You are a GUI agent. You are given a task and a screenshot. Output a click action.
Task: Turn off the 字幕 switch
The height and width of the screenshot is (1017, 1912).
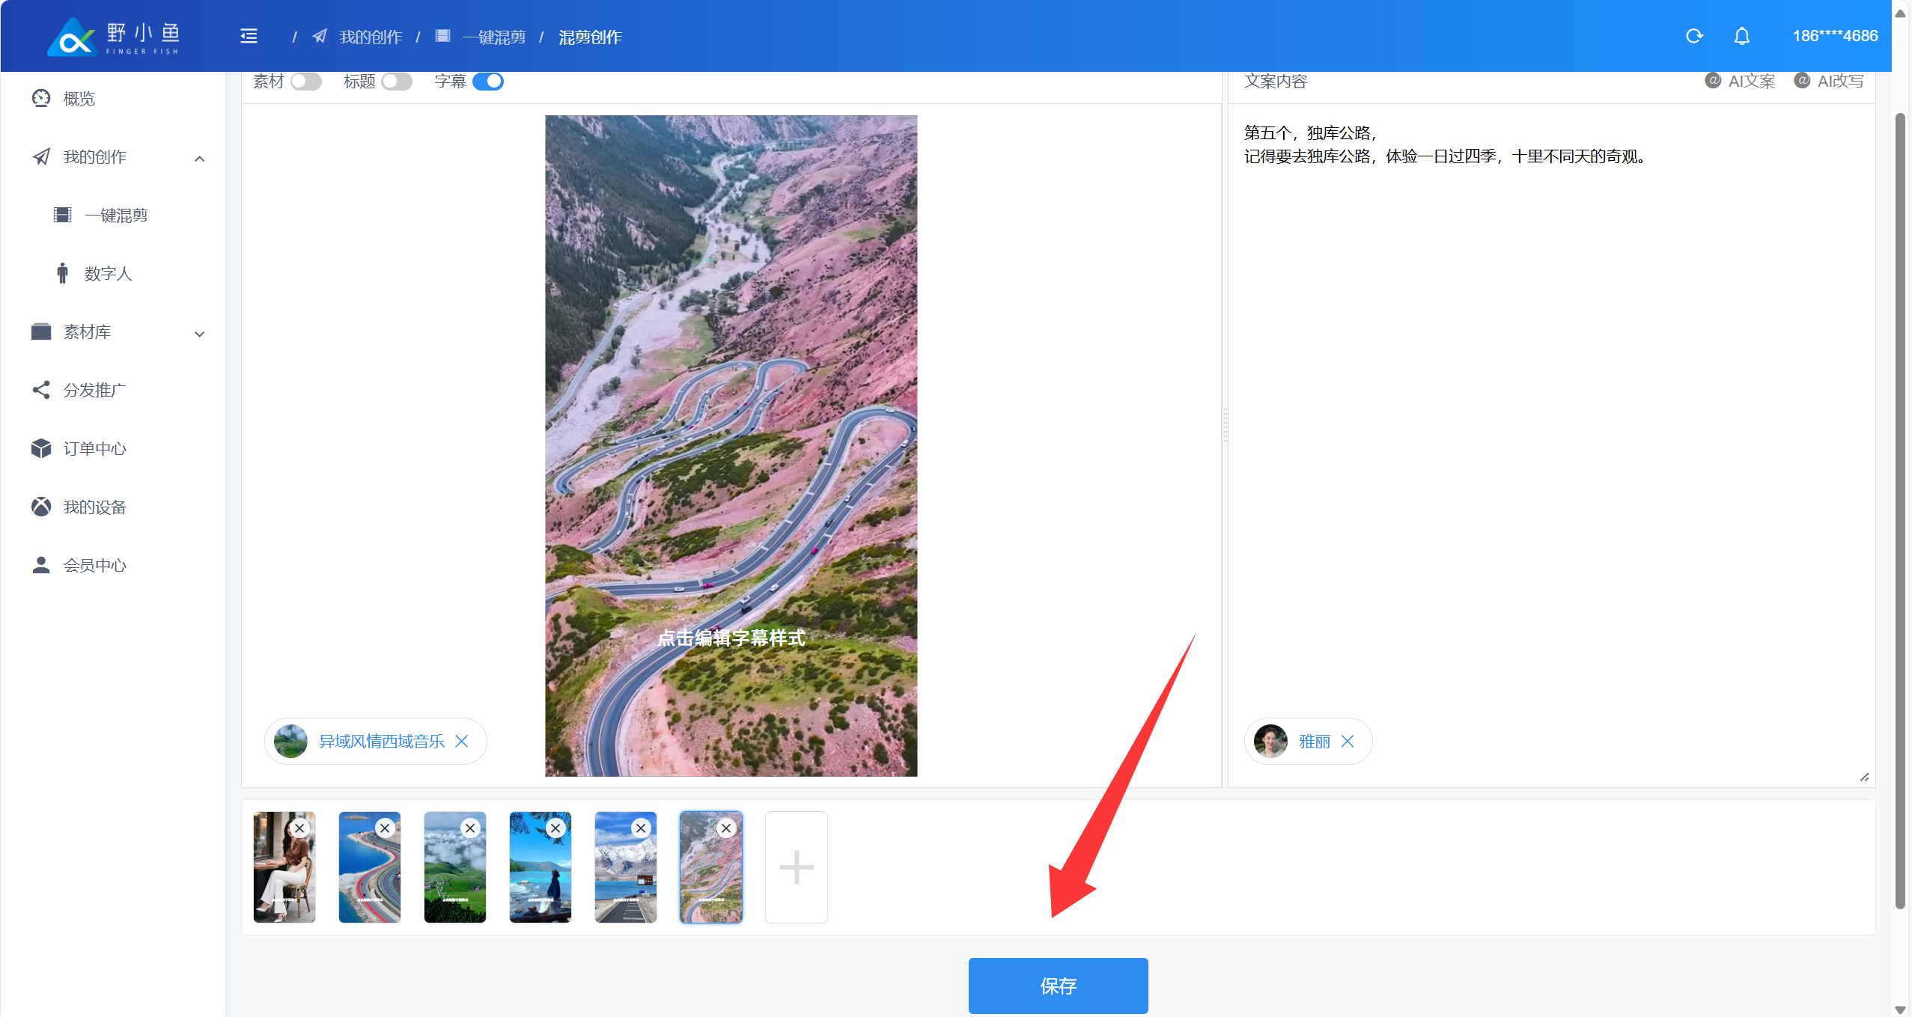[x=488, y=81]
